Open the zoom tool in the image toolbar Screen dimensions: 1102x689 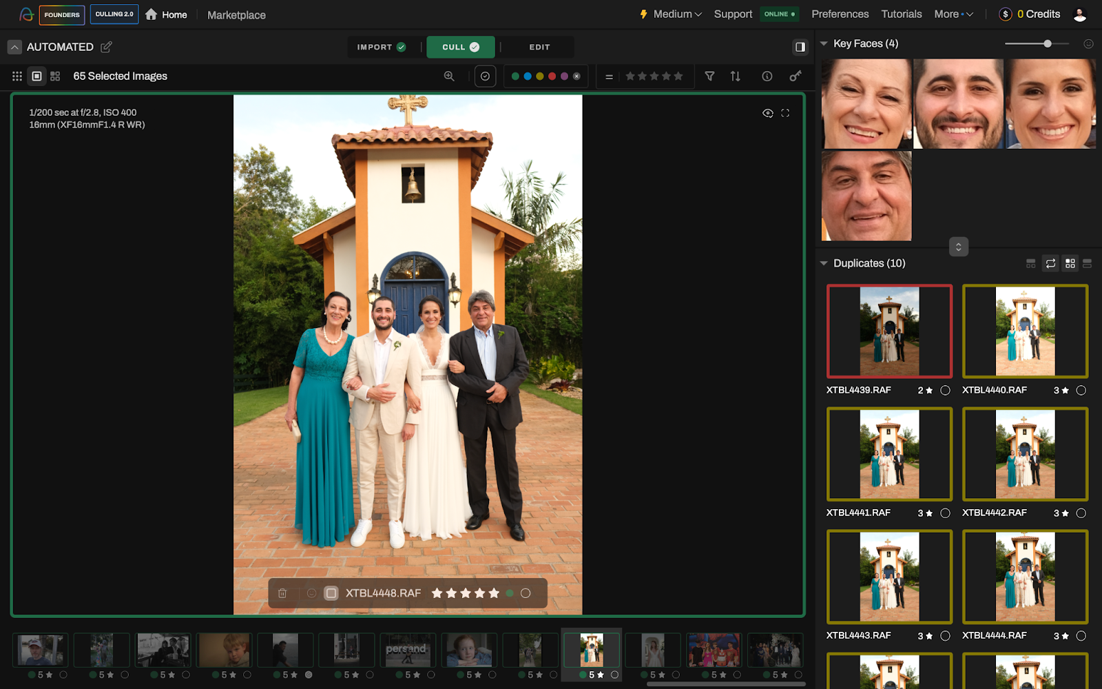449,76
